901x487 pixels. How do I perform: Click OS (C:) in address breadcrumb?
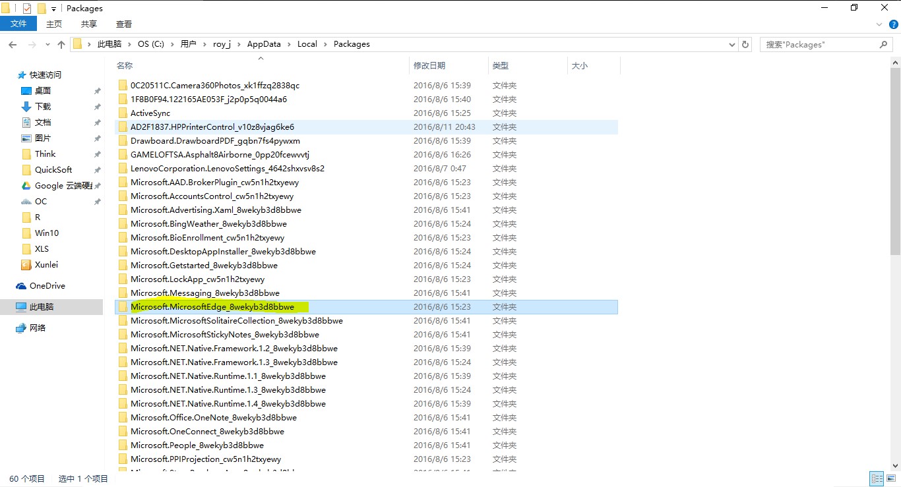pyautogui.click(x=151, y=44)
